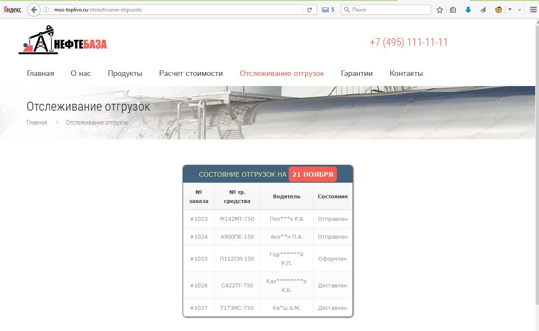Open the mail notifier envelope icon
Screen dimensions: 539x331
point(325,10)
